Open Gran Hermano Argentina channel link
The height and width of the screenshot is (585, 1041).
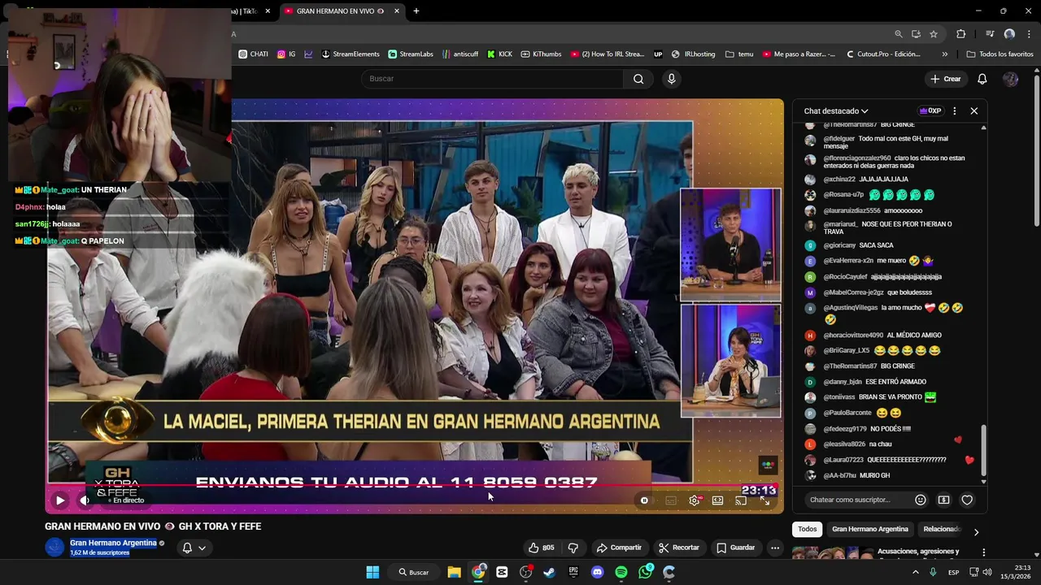(x=113, y=543)
